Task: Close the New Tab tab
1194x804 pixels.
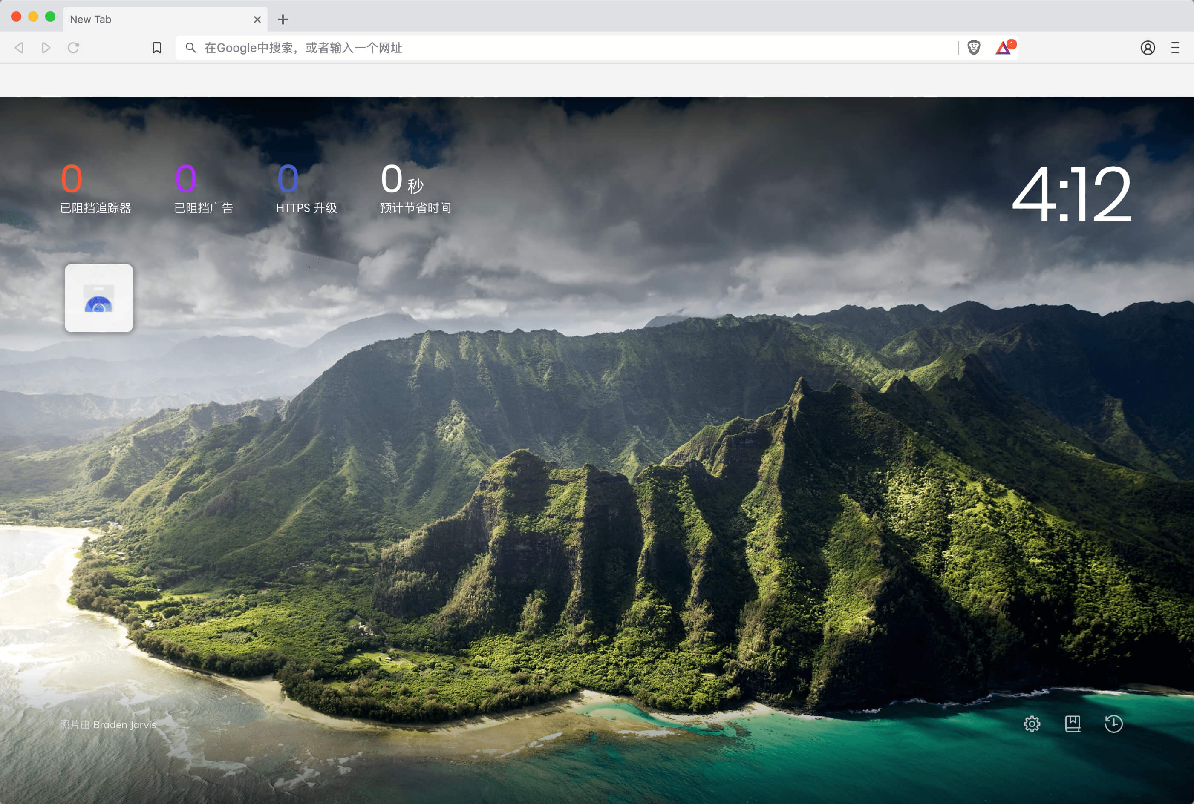Action: pyautogui.click(x=257, y=20)
